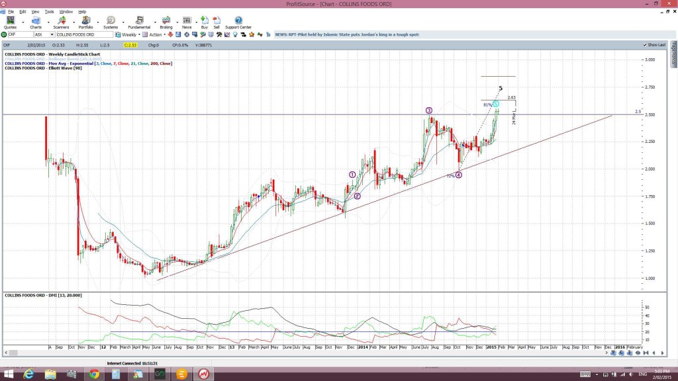Click the stock code input field CKF

21,34
